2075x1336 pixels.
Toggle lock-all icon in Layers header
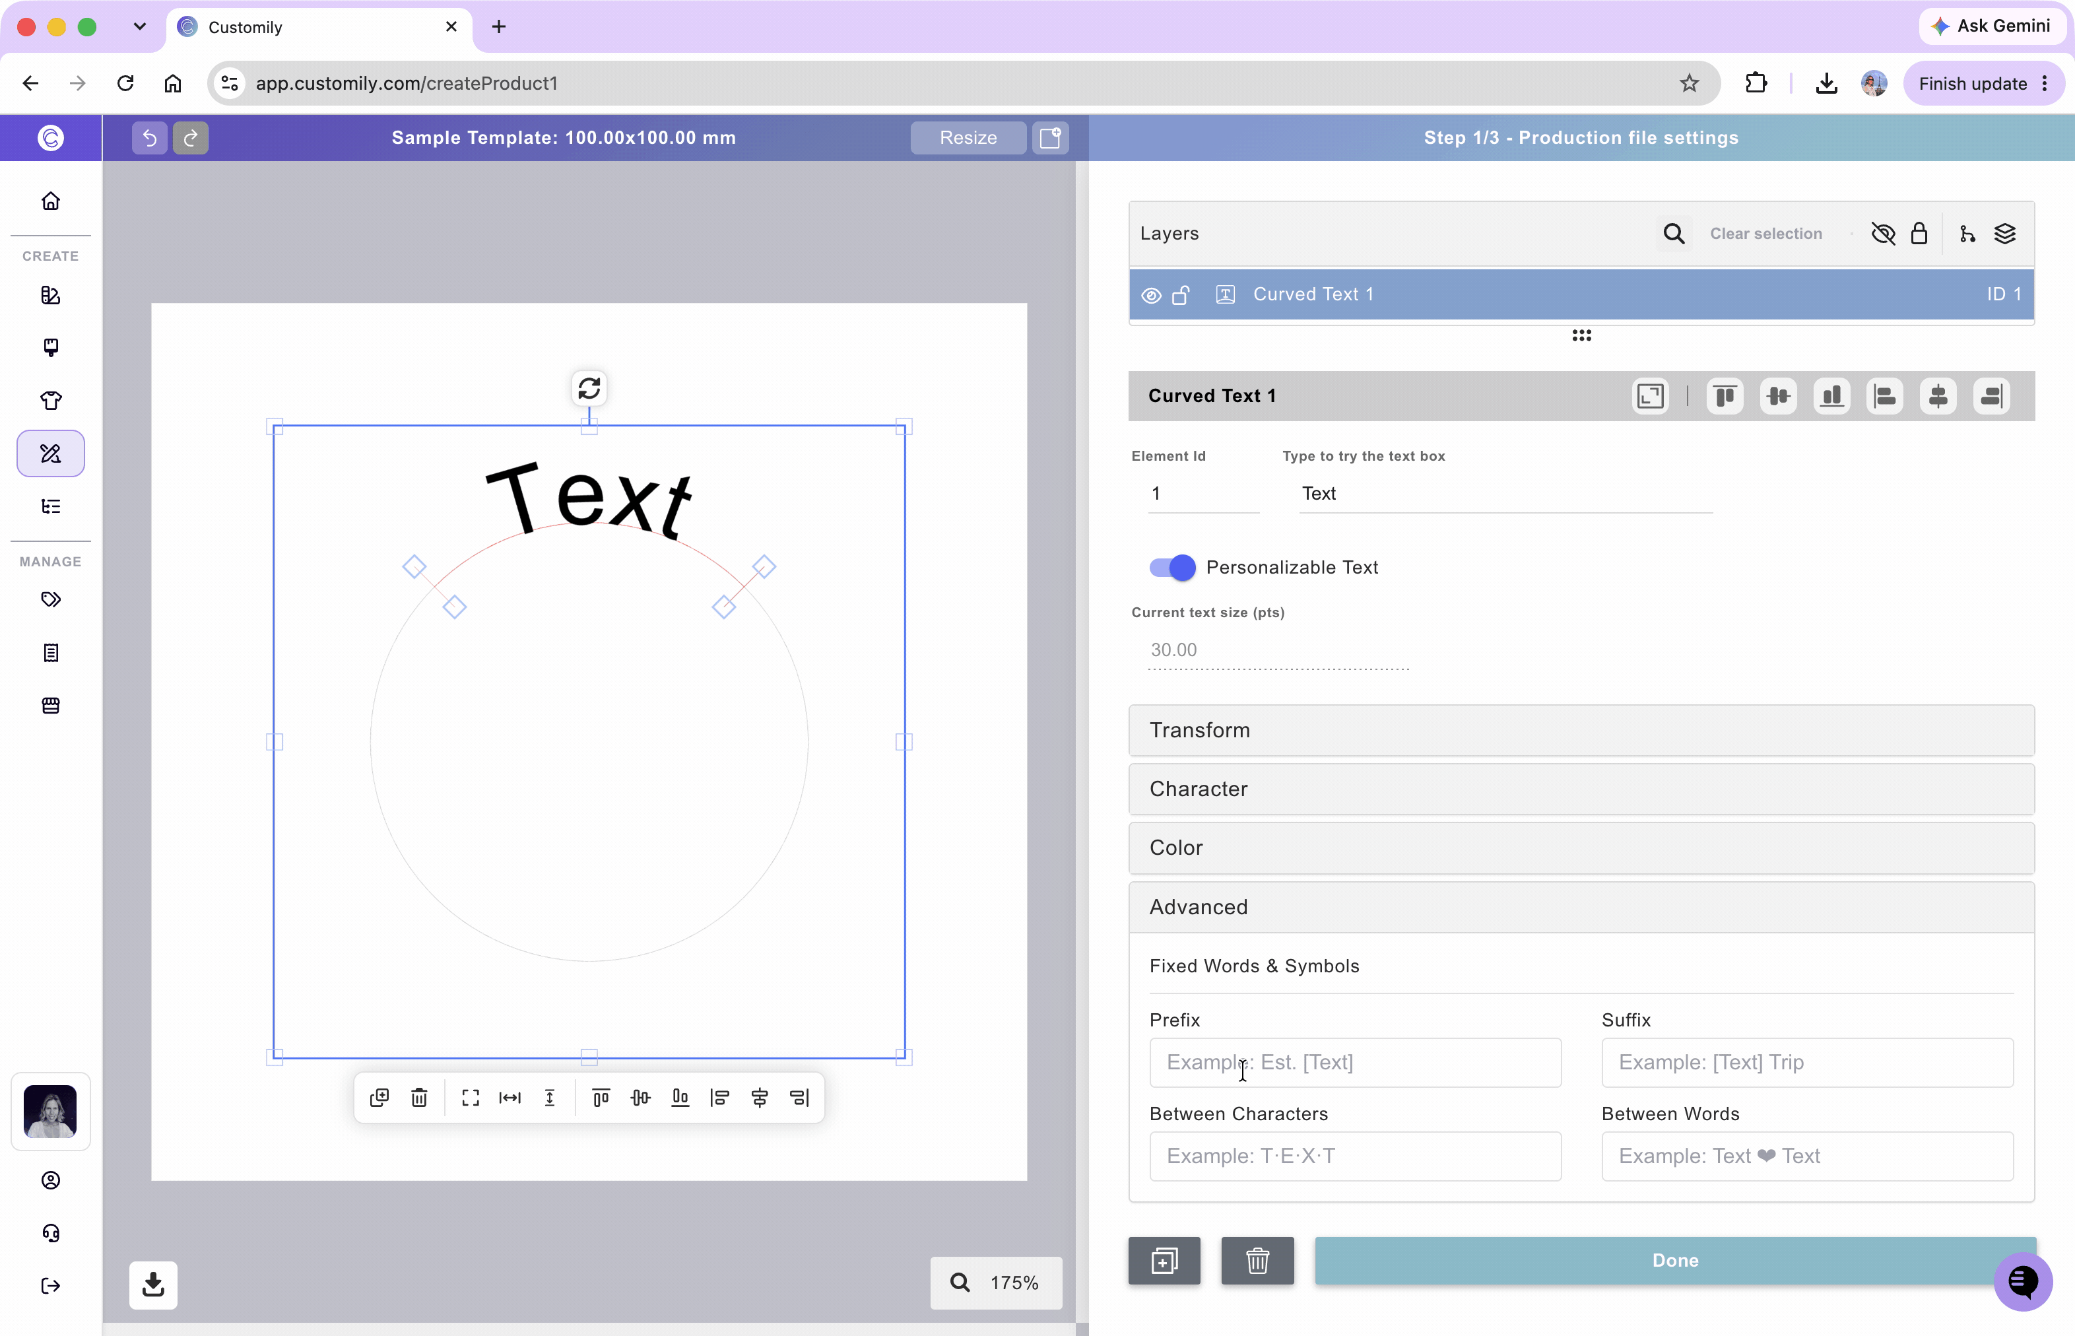1919,234
